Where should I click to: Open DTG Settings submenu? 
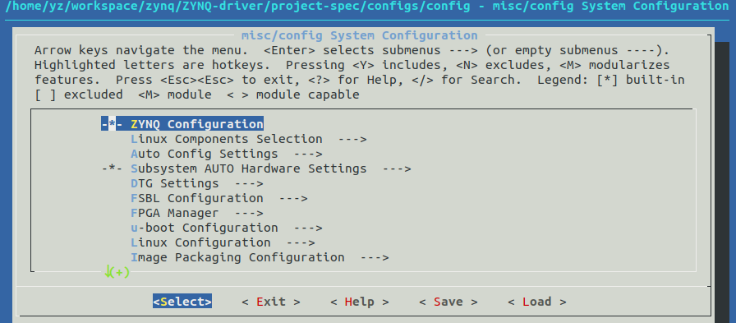196,183
